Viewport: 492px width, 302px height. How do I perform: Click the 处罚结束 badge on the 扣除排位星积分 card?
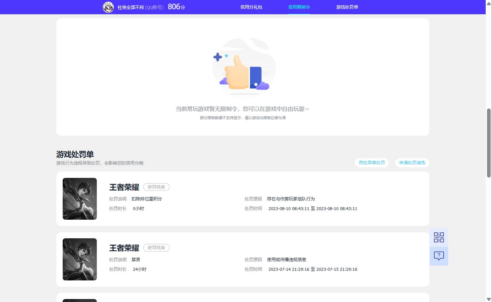[x=156, y=187]
